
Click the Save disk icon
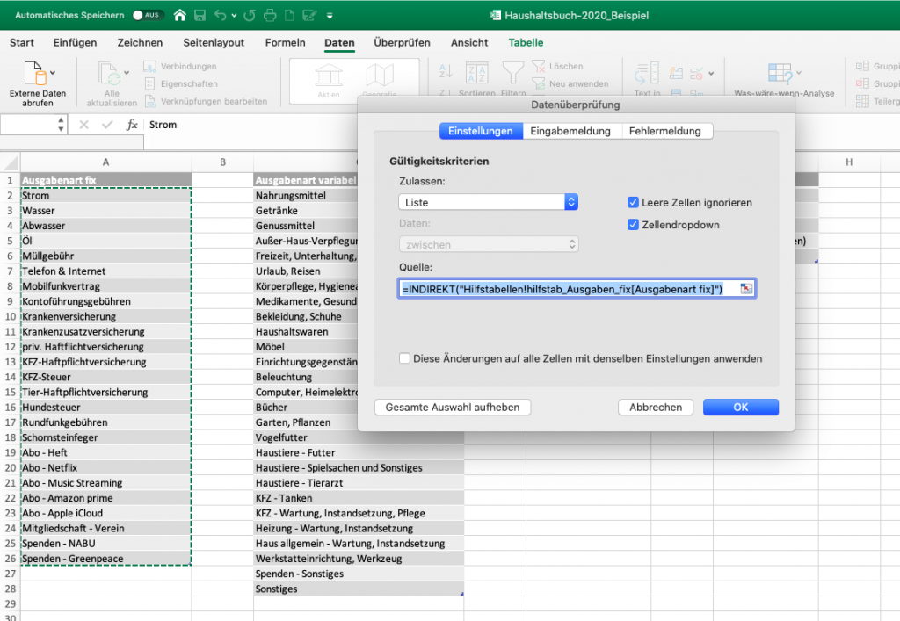(x=200, y=16)
